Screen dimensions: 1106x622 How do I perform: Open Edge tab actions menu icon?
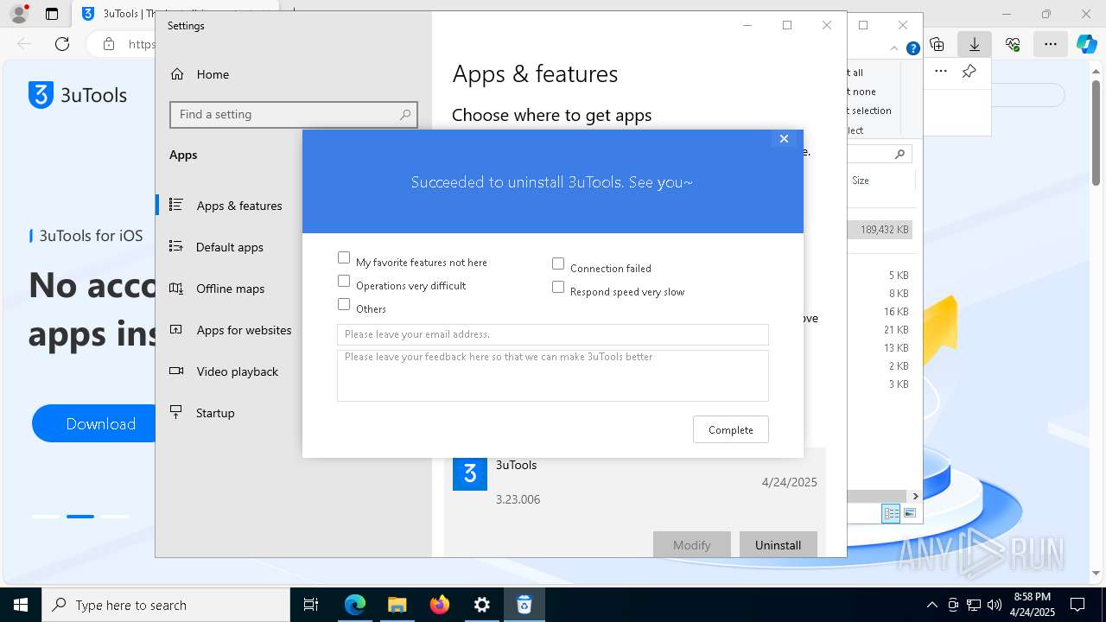[52, 14]
